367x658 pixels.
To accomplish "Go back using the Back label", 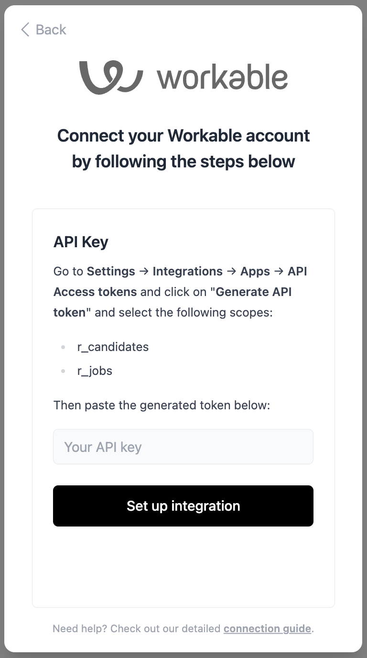I will pyautogui.click(x=51, y=30).
